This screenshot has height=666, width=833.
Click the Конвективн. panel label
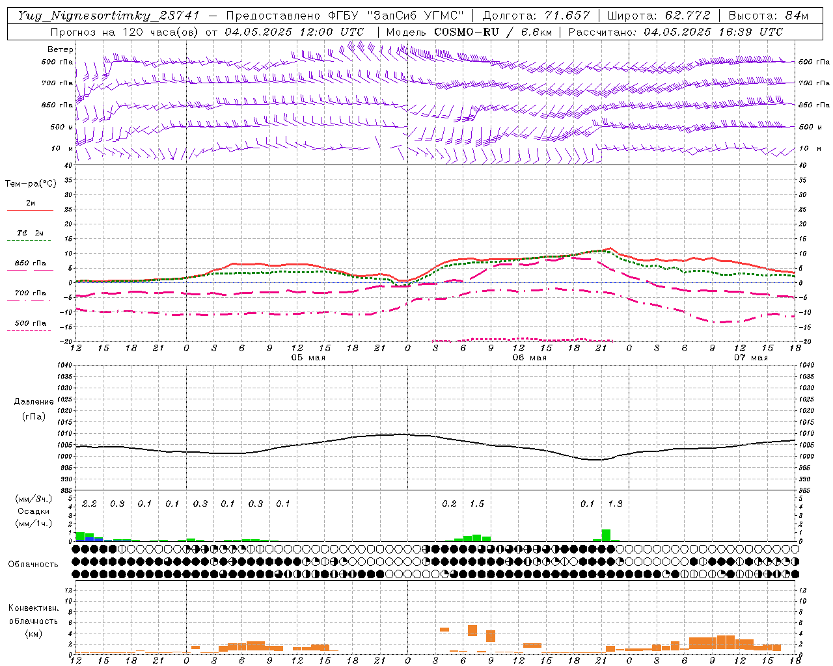(x=34, y=608)
